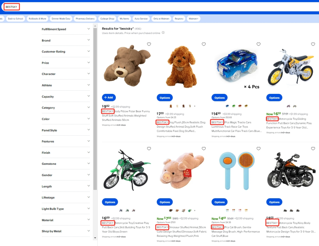Viewport: 319px width, 246px height.
Task: Open Dinner Made Easy tab
Action: point(61,19)
